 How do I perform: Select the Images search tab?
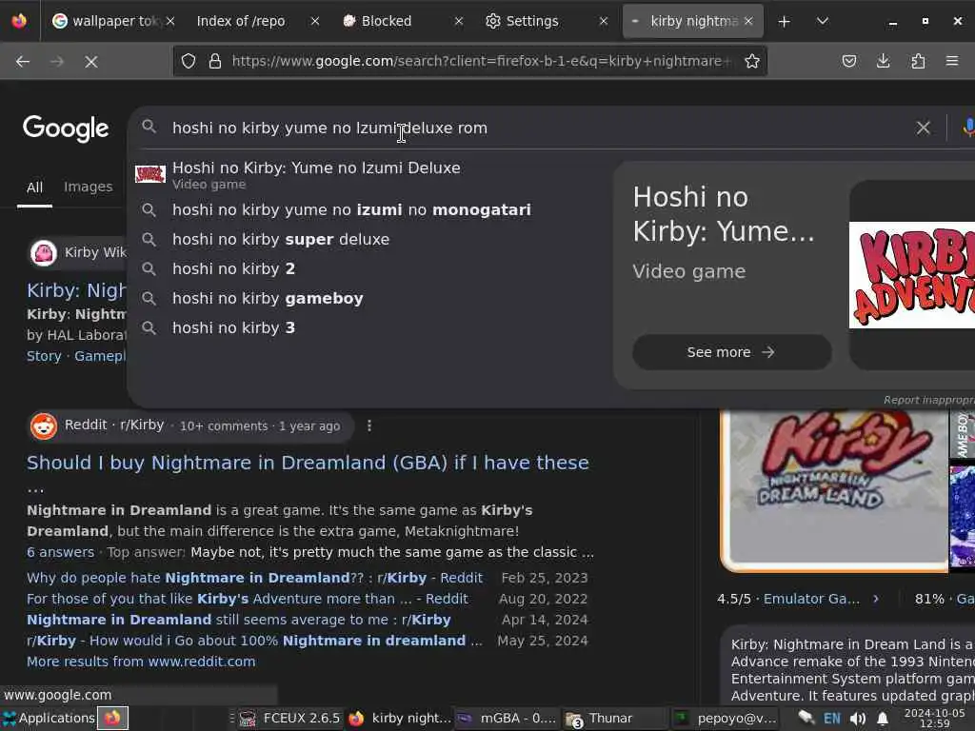click(89, 187)
